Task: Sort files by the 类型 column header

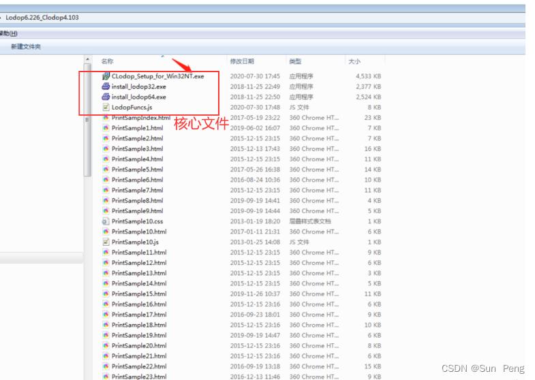Action: click(295, 61)
